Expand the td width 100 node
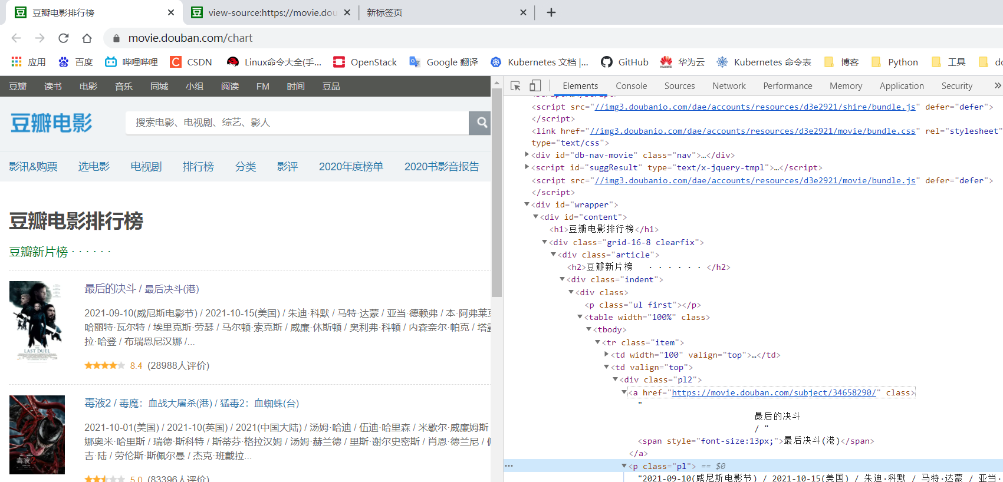This screenshot has height=482, width=1003. click(x=606, y=354)
